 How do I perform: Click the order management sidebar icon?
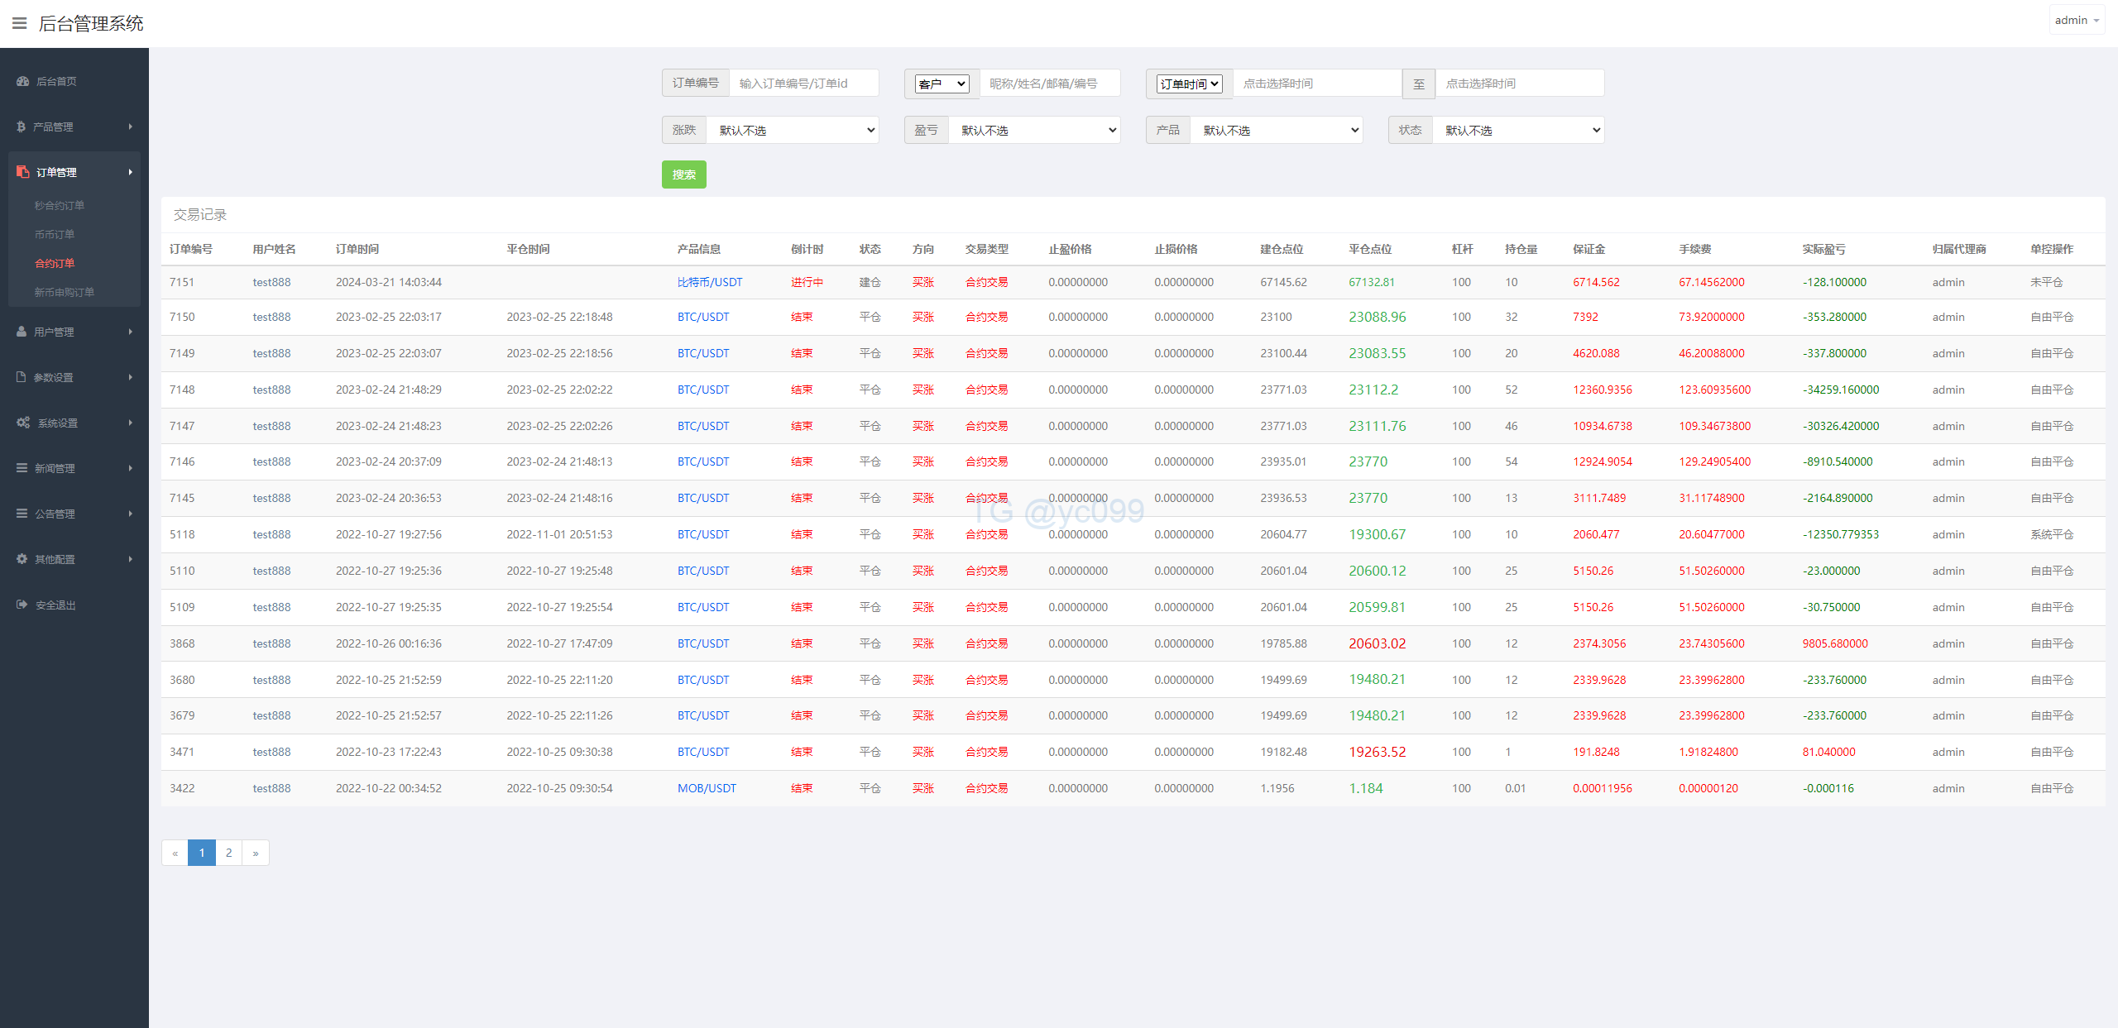[x=22, y=172]
